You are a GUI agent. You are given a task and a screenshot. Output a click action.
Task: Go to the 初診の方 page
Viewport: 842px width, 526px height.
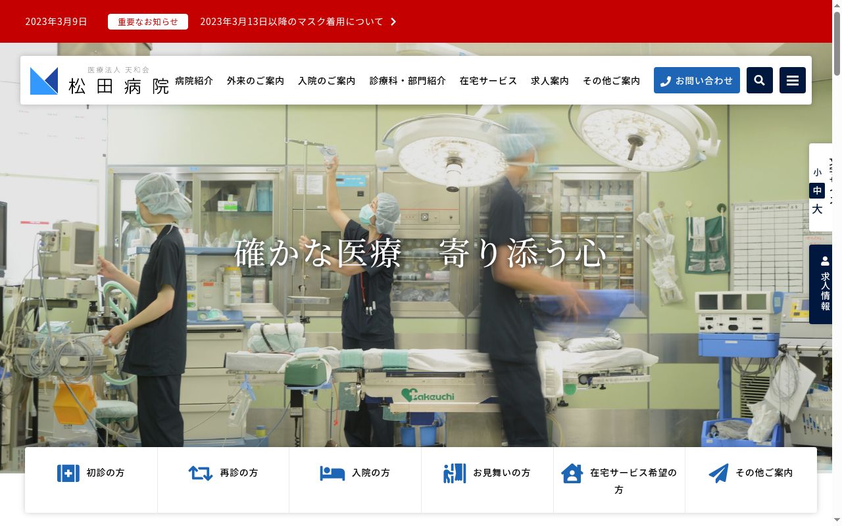point(91,480)
